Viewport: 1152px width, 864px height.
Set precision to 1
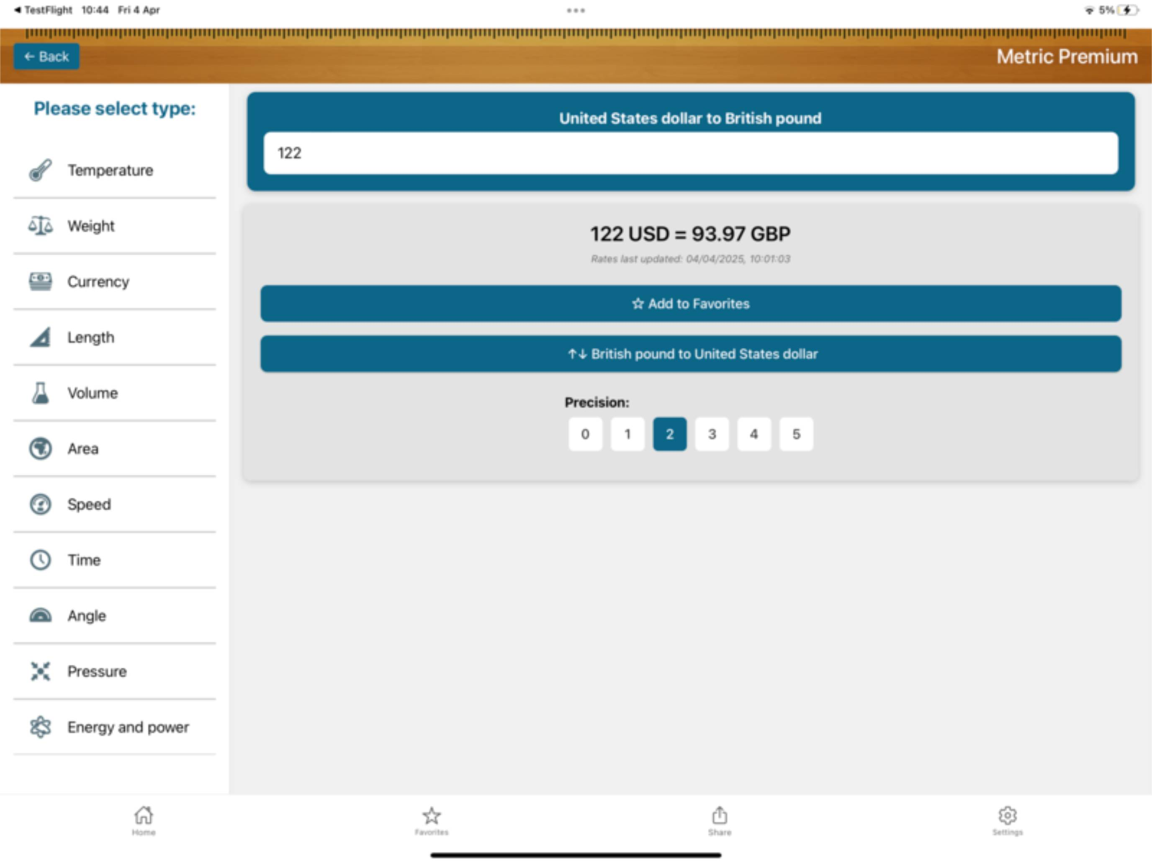[x=627, y=435]
